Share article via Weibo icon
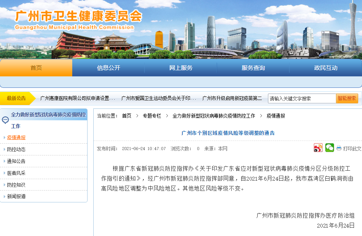The height and width of the screenshot is (236, 362). click(x=318, y=148)
